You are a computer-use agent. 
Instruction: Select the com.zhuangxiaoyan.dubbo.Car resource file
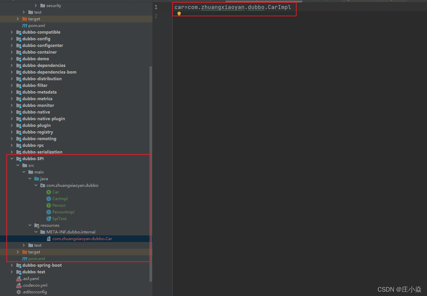click(82, 239)
